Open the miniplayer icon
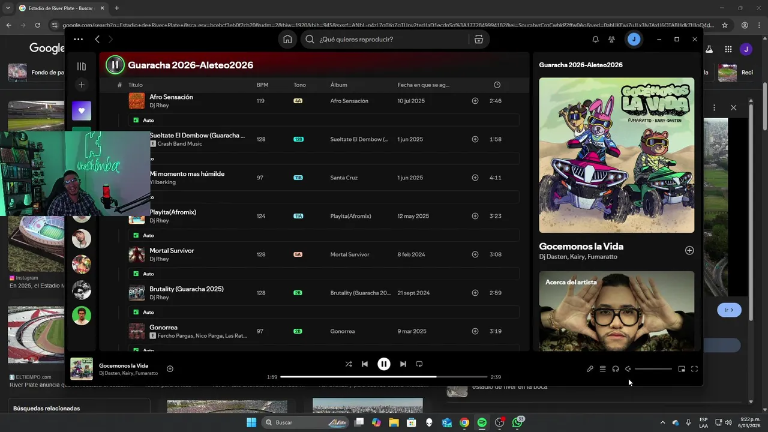This screenshot has width=768, height=432. coord(682,369)
